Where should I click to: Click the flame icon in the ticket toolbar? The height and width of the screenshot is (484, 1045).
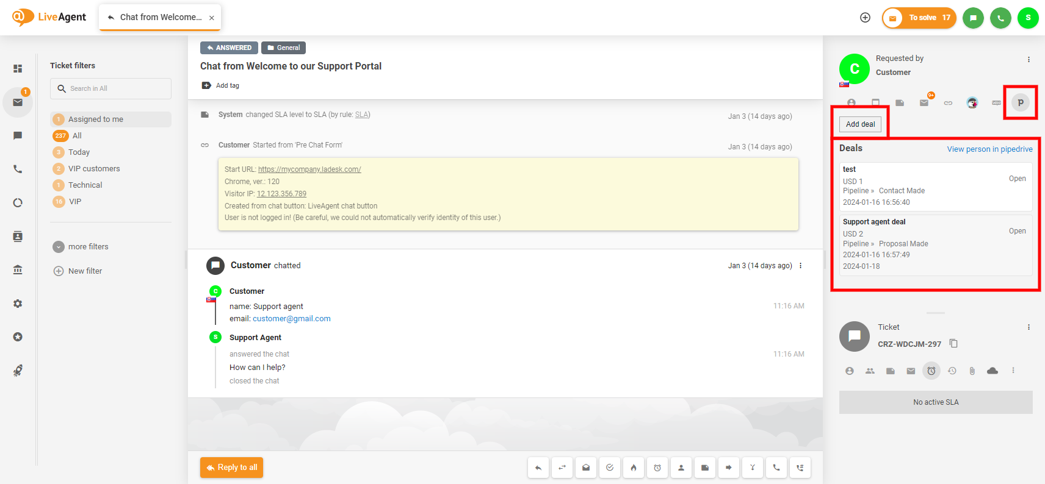(x=634, y=468)
